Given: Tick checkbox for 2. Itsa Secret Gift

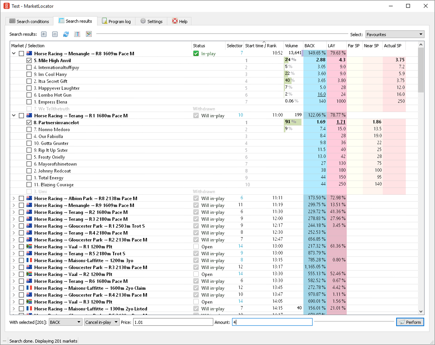Looking at the screenshot, I should 29,81.
